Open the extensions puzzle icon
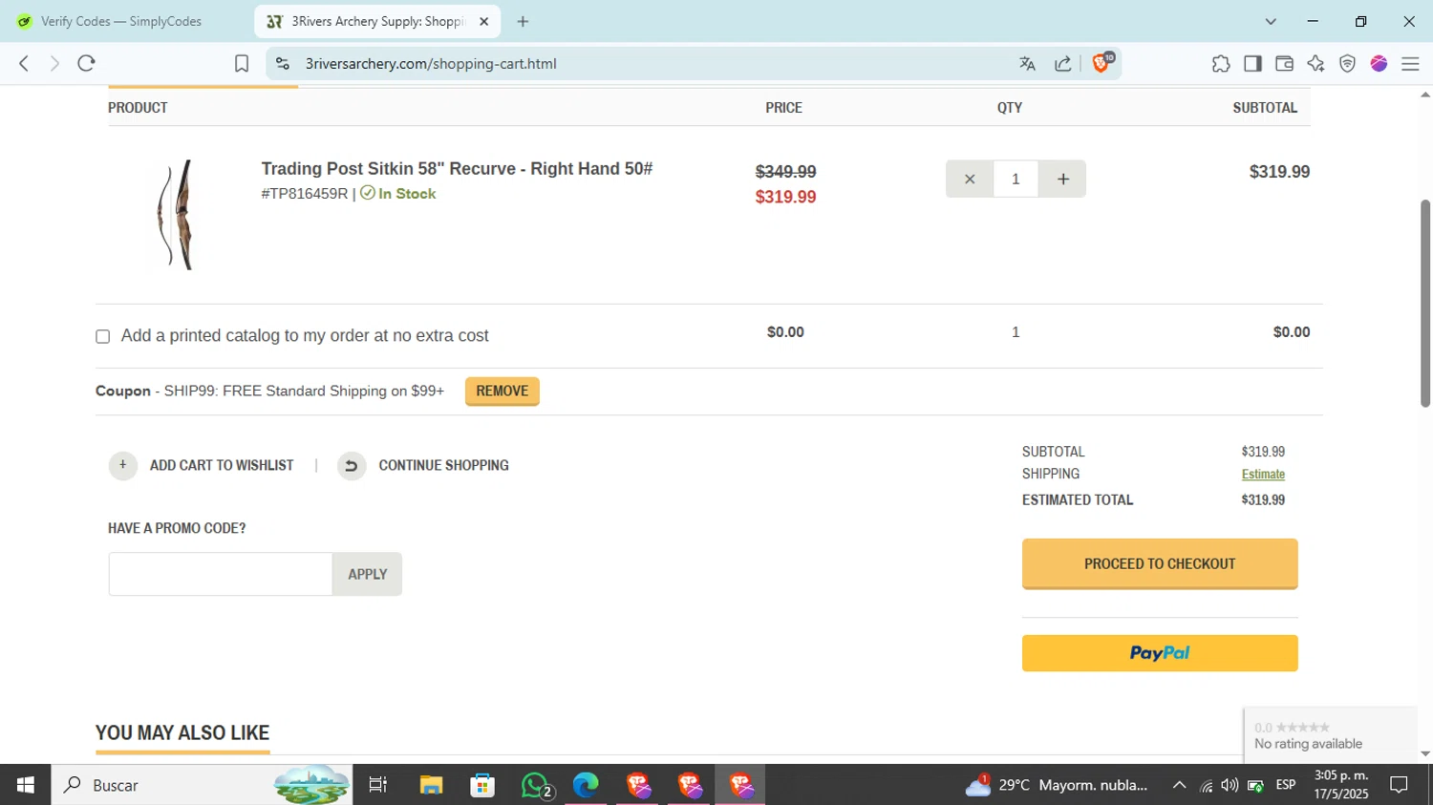 pos(1221,64)
